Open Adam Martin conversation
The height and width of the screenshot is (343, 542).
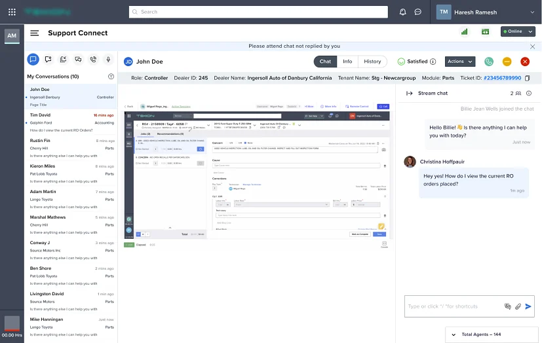pos(71,199)
